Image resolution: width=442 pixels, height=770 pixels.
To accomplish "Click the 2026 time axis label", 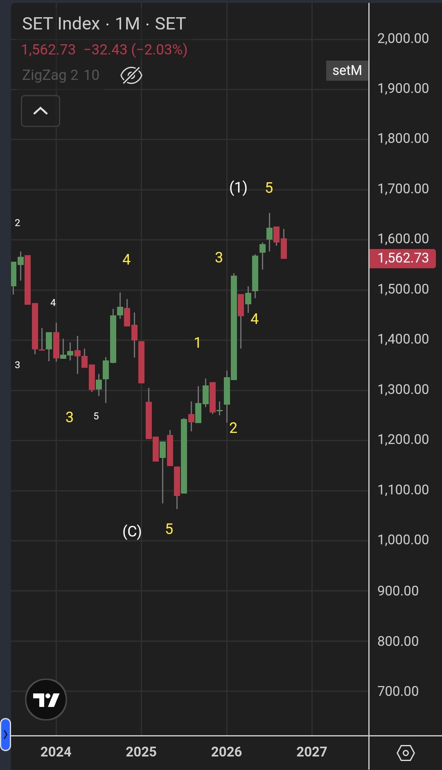I will pyautogui.click(x=226, y=752).
